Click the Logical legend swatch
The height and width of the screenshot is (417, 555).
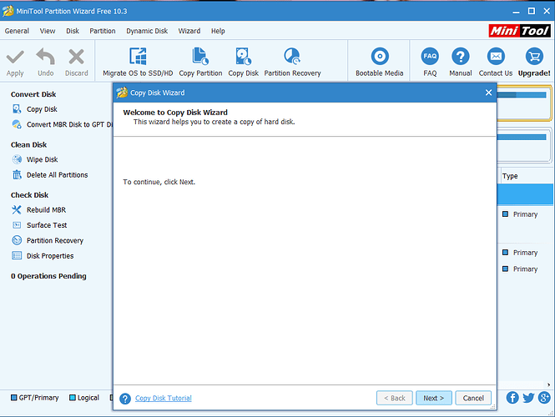73,398
